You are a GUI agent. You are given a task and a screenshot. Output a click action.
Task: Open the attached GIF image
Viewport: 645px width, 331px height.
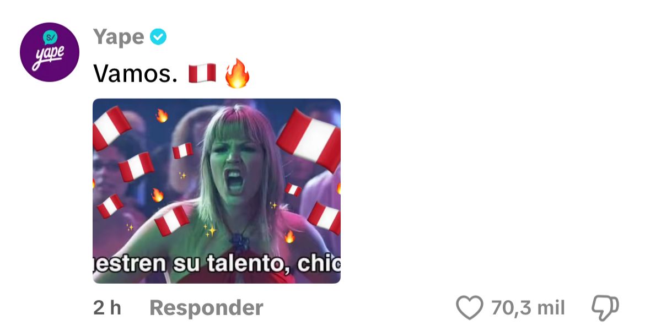[x=217, y=191]
